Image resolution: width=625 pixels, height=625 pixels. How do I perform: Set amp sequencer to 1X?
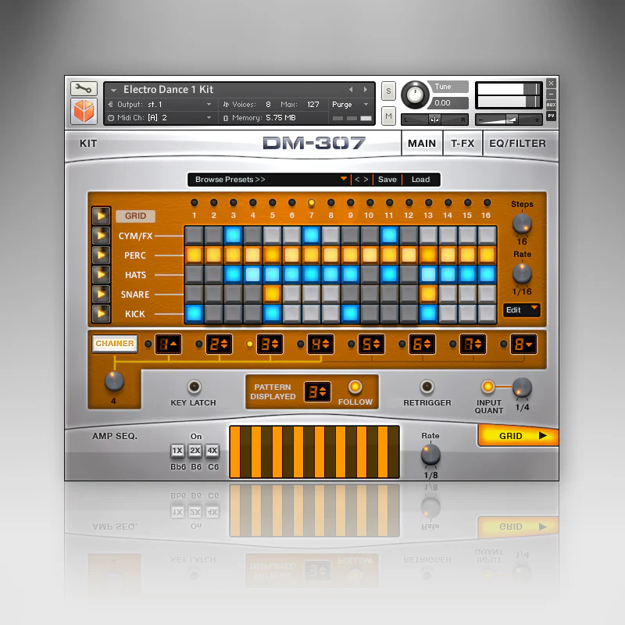click(177, 451)
